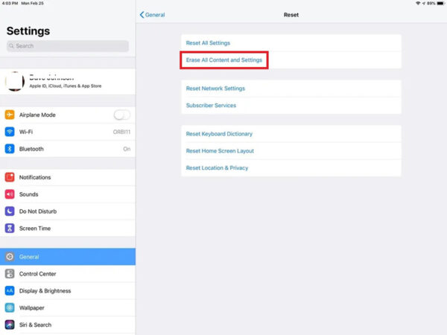
Task: Tap the 89% battery percentage
Action: click(431, 4)
